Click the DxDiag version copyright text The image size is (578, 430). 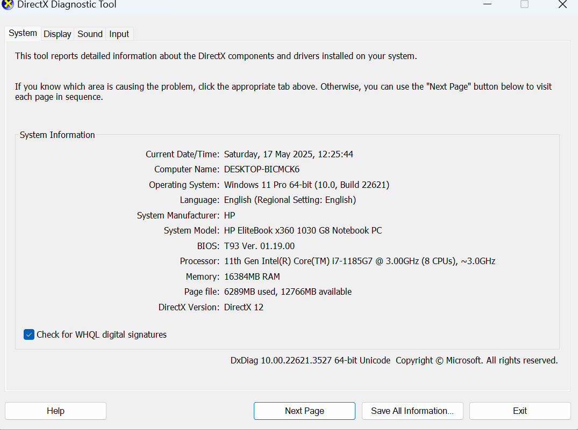pyautogui.click(x=394, y=360)
